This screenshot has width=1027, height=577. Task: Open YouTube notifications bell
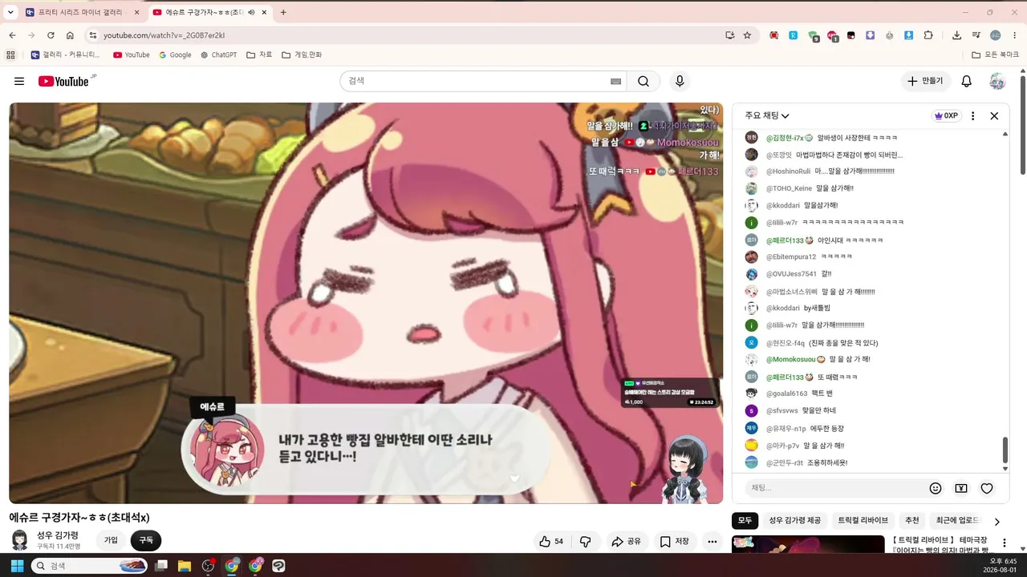click(967, 81)
